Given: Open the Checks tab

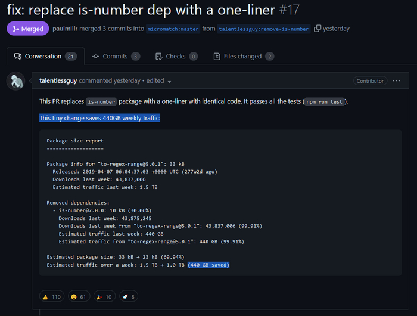Looking at the screenshot, I should pyautogui.click(x=176, y=57).
